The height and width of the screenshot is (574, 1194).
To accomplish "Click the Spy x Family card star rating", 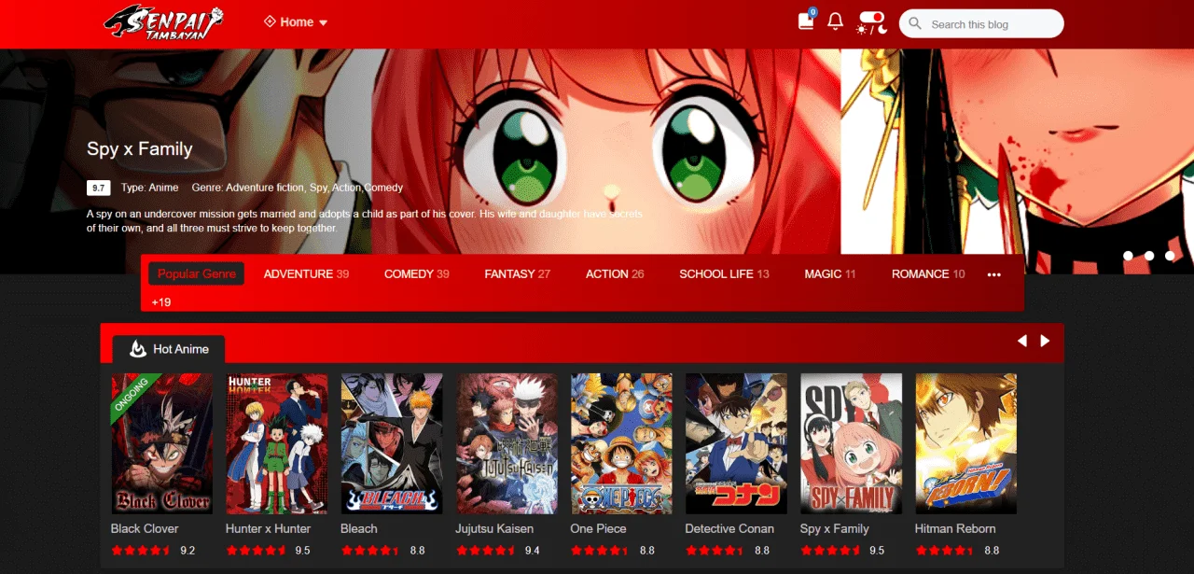I will pyautogui.click(x=829, y=551).
